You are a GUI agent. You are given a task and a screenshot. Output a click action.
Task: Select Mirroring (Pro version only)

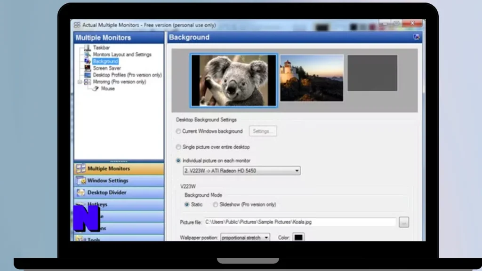click(119, 82)
